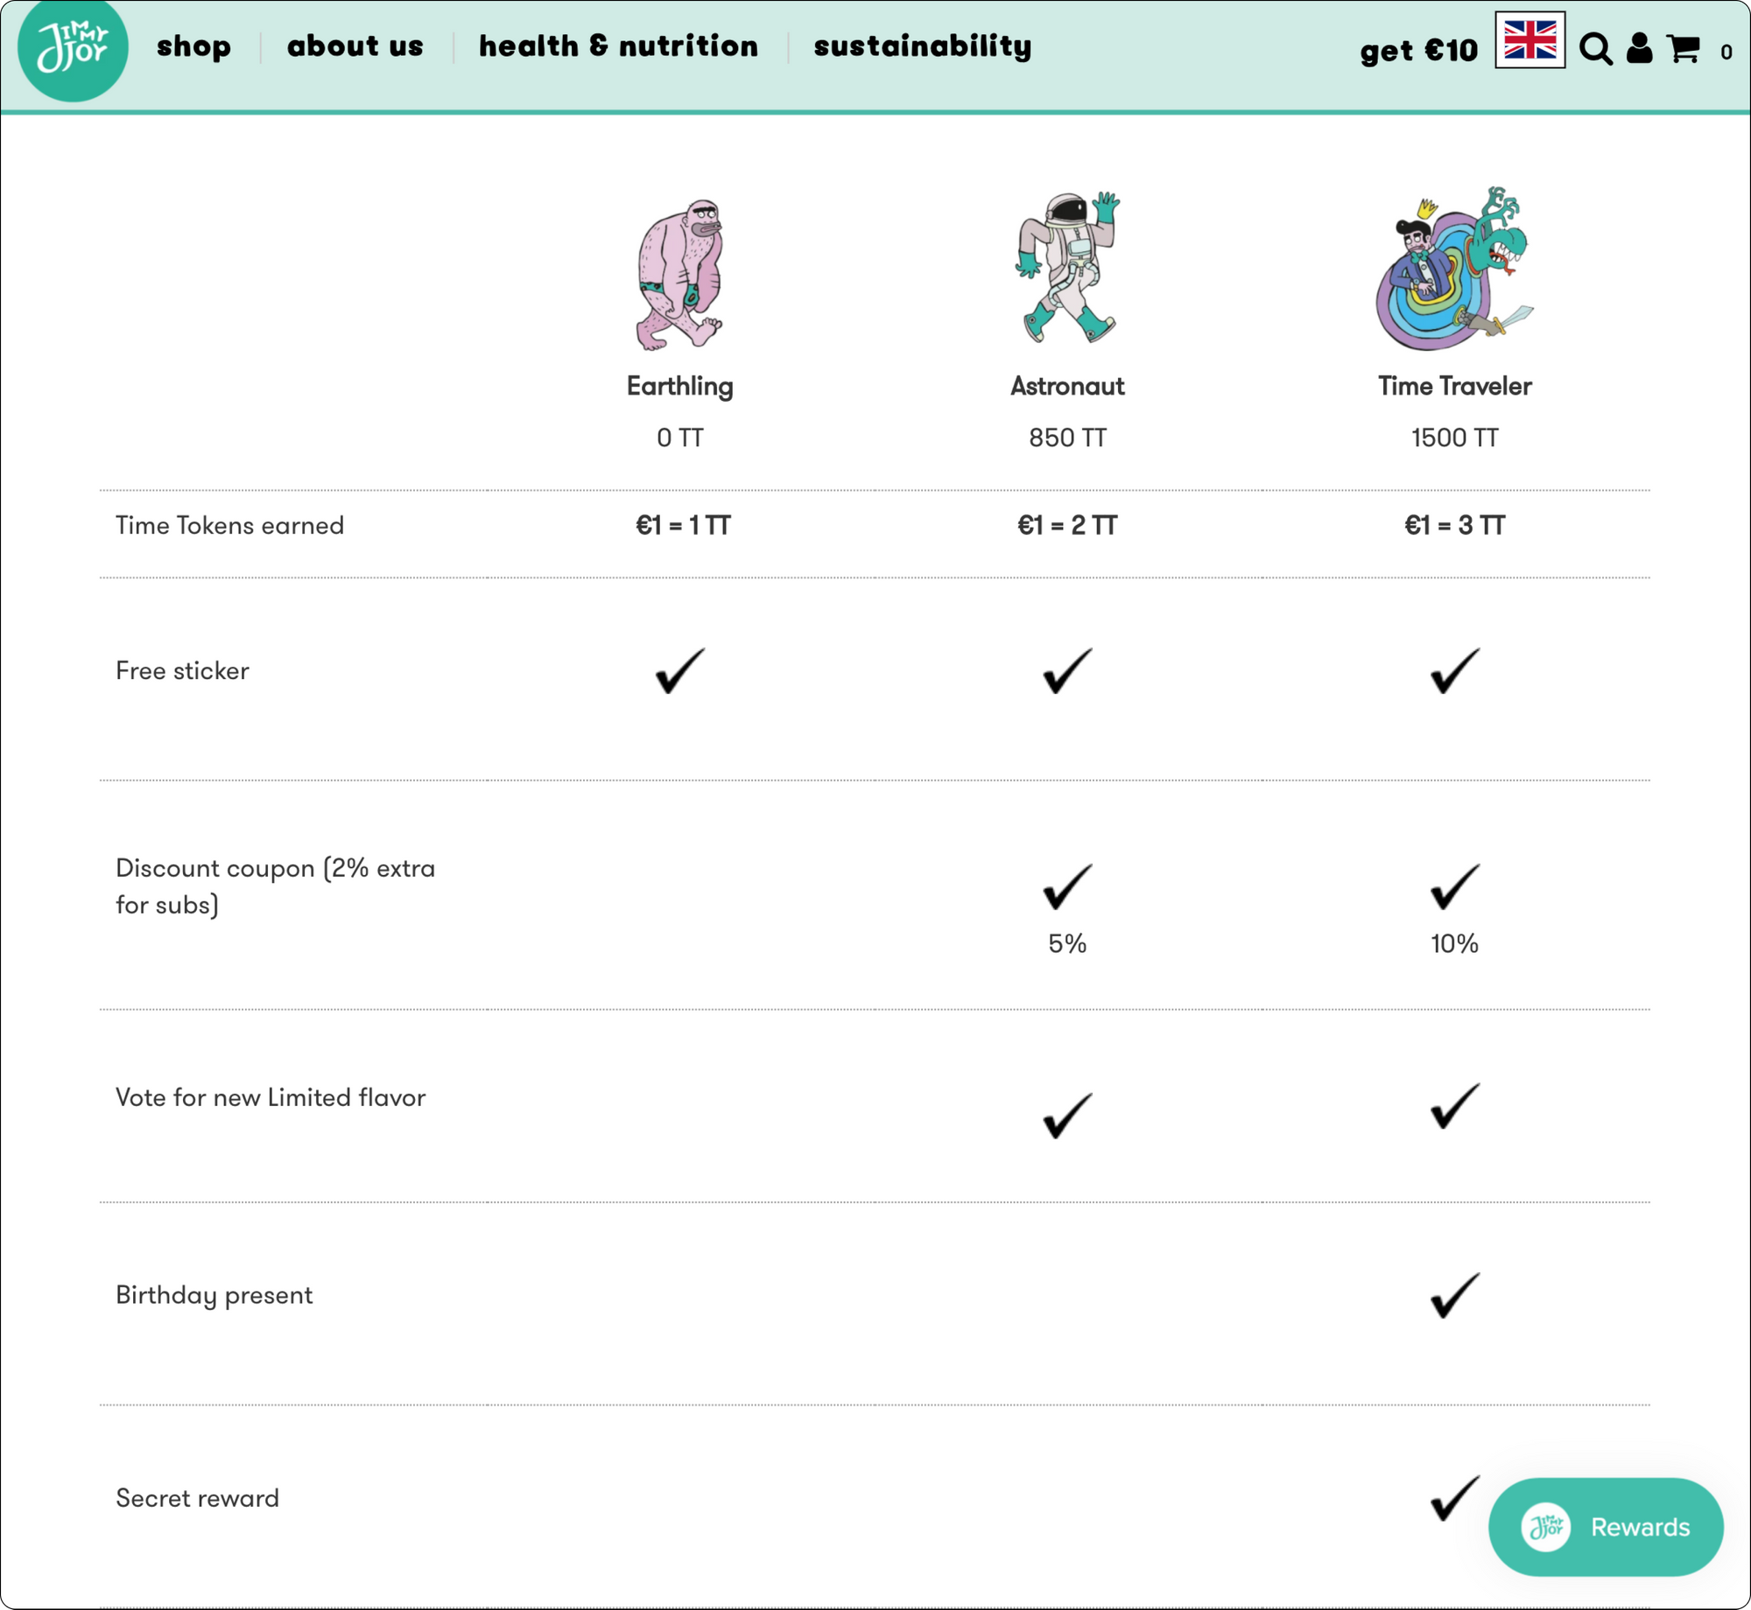Open the shop menu
1751x1610 pixels.
tap(193, 46)
